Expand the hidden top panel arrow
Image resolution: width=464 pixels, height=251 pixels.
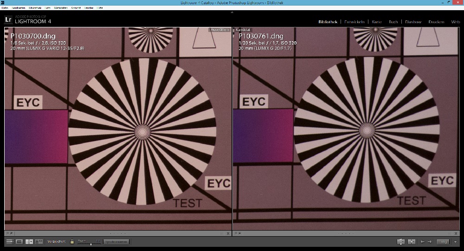point(232,12)
